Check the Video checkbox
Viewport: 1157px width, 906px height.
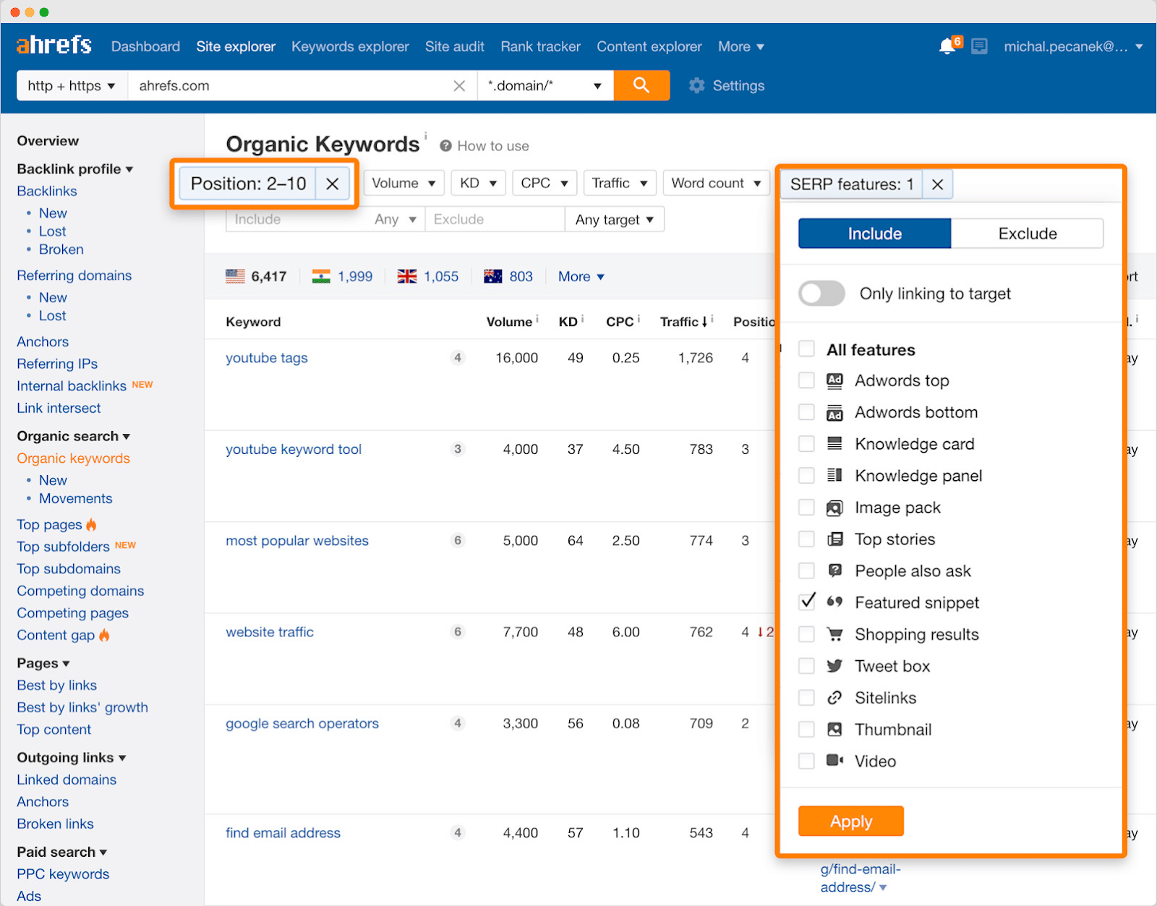click(x=806, y=761)
